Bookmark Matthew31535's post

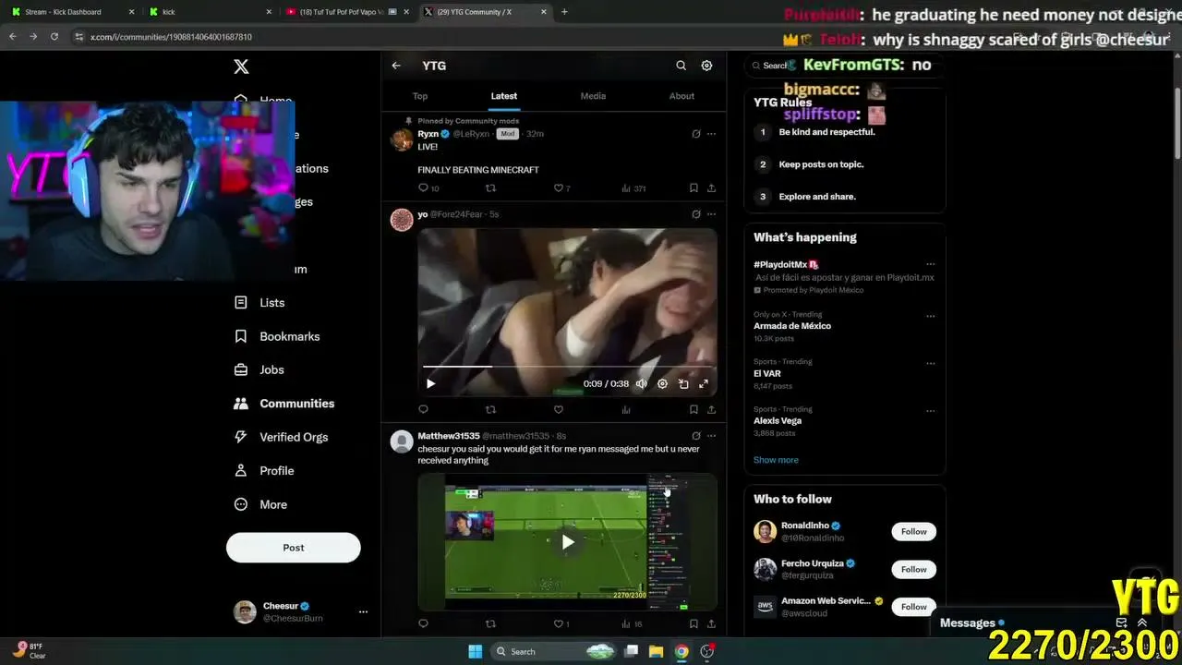pos(694,623)
